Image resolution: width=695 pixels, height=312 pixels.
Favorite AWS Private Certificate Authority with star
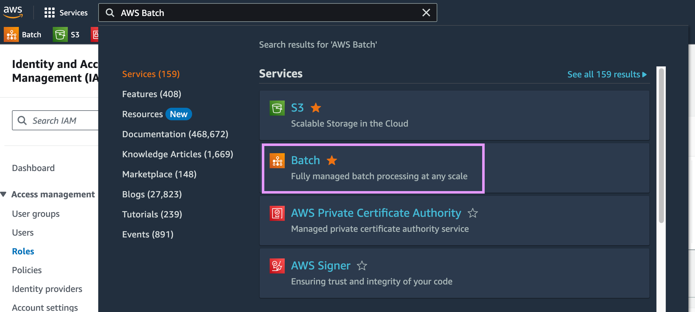pyautogui.click(x=472, y=213)
